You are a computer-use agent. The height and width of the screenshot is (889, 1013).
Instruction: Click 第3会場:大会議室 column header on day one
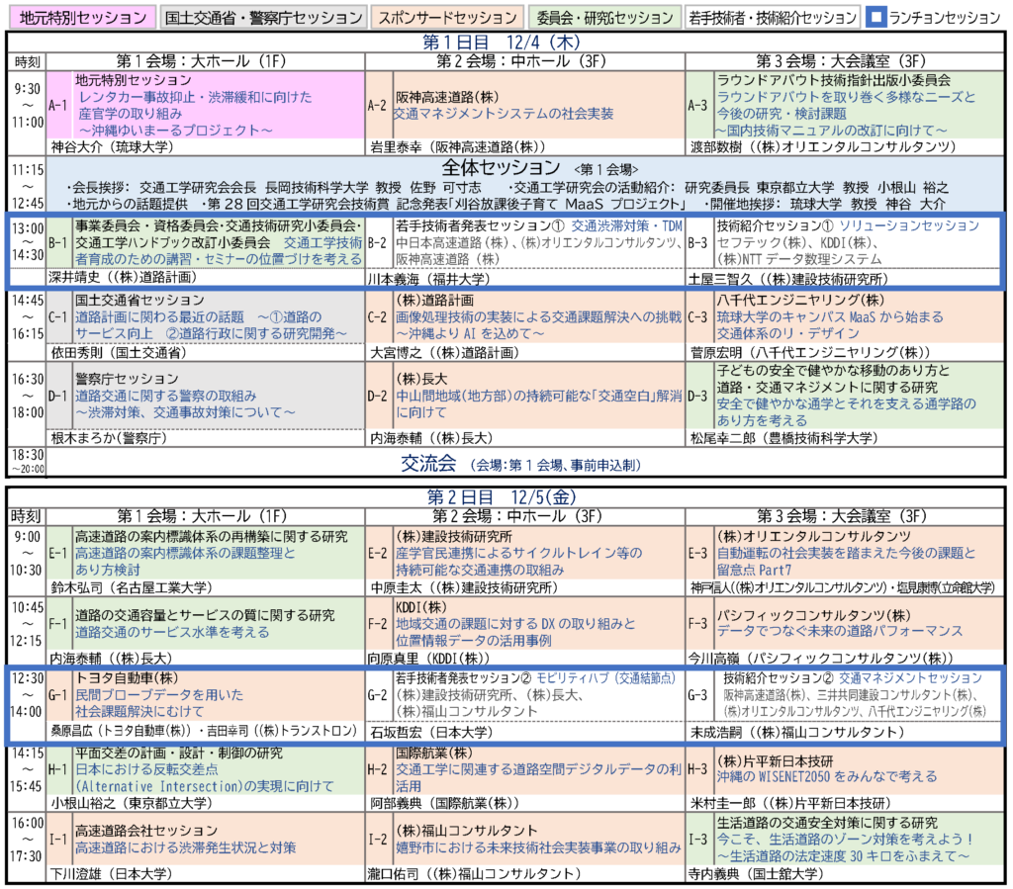(848, 61)
